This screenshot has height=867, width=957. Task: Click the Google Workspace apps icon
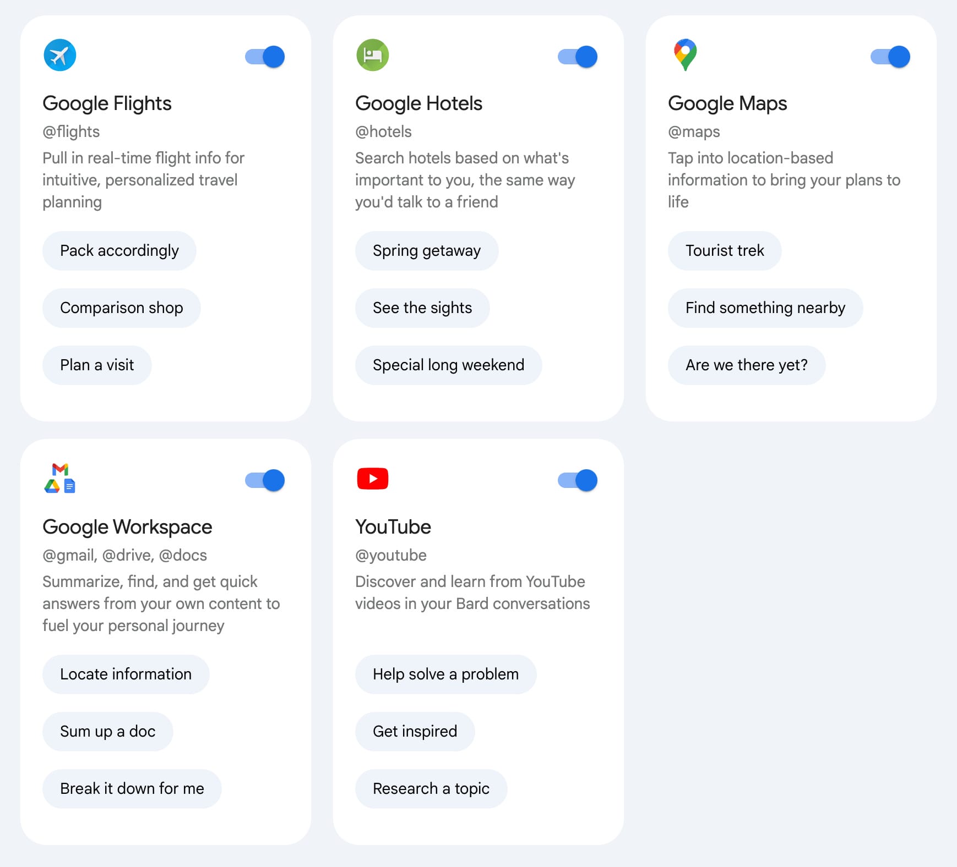(x=59, y=478)
